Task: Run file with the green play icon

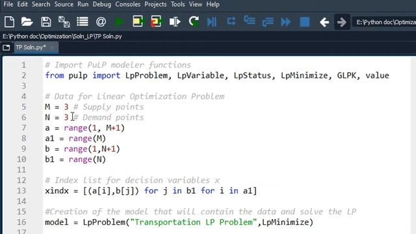Action: (x=120, y=21)
